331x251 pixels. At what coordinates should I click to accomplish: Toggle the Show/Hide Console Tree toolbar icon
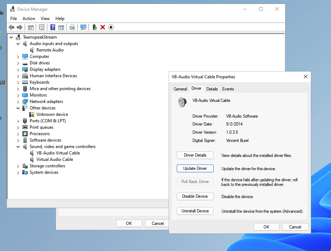31,27
